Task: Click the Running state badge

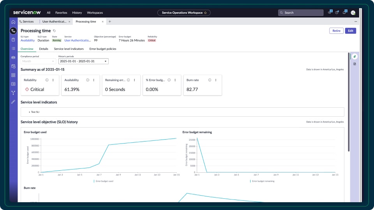Action: (57, 40)
